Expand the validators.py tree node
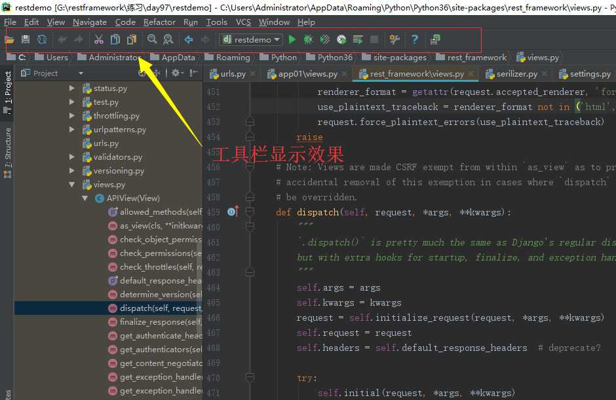The height and width of the screenshot is (400, 616). point(72,157)
